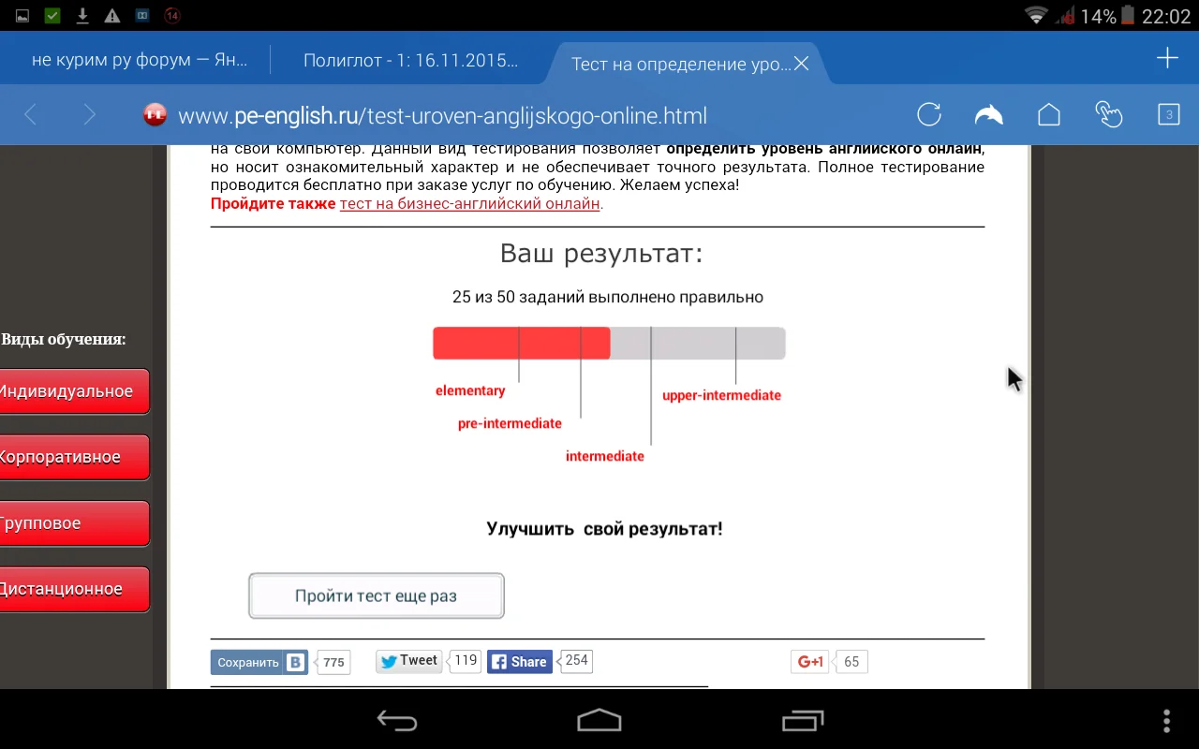
Task: Switch to 'не курим ру форум' tab
Action: 141,60
